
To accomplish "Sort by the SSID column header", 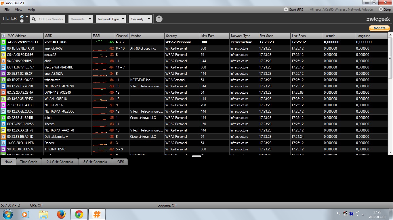I will [x=67, y=36].
